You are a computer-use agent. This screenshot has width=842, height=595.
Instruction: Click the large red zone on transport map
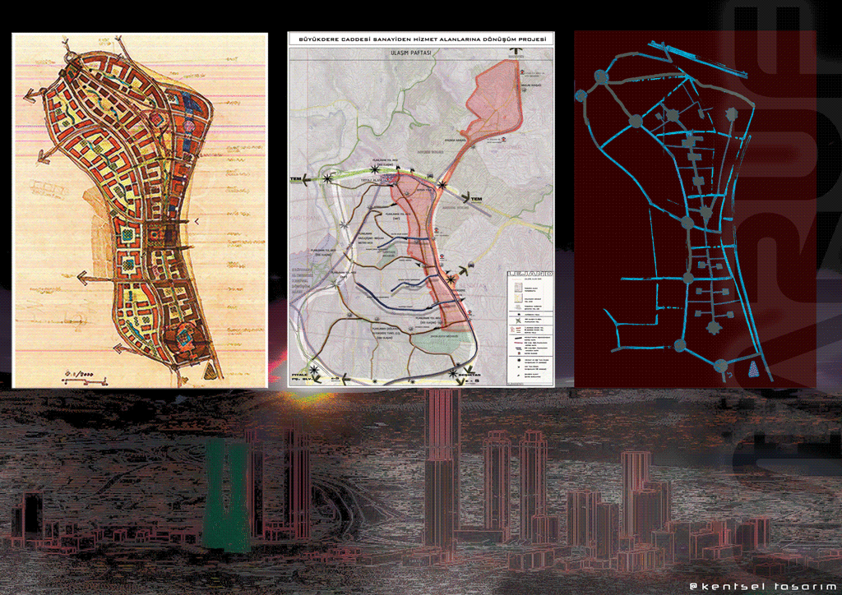pyautogui.click(x=493, y=99)
